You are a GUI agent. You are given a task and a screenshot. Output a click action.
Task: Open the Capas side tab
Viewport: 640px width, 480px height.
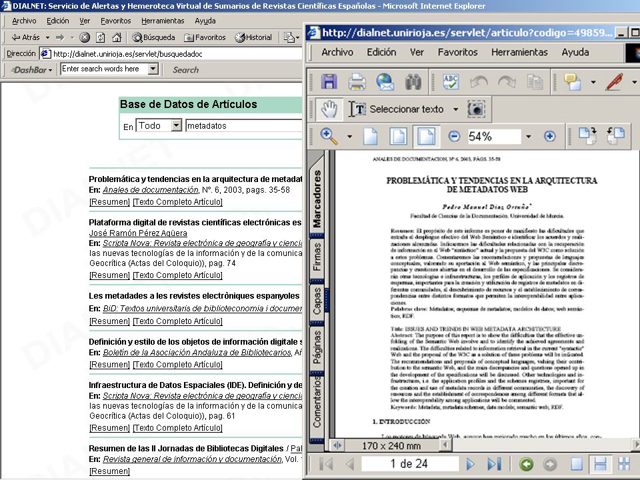tap(317, 301)
